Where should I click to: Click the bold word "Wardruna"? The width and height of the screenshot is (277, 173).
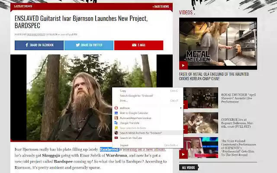(x=116, y=156)
